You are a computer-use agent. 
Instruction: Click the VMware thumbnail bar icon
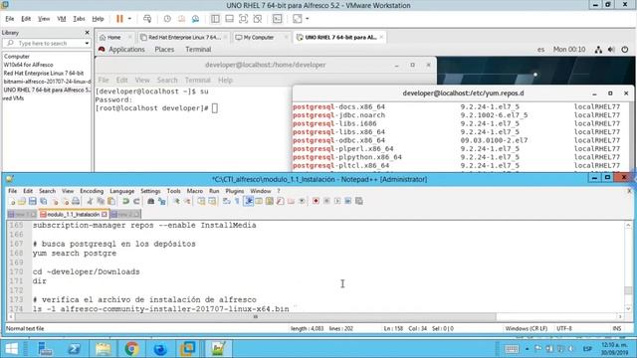[229, 19]
